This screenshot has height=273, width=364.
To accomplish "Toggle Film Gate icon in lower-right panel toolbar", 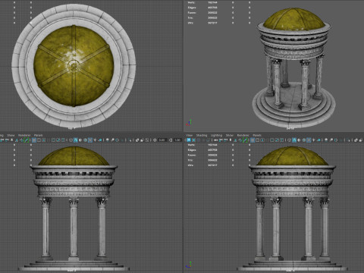I will click(x=257, y=140).
